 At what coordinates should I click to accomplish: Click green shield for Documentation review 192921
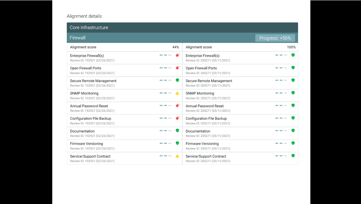tap(177, 131)
